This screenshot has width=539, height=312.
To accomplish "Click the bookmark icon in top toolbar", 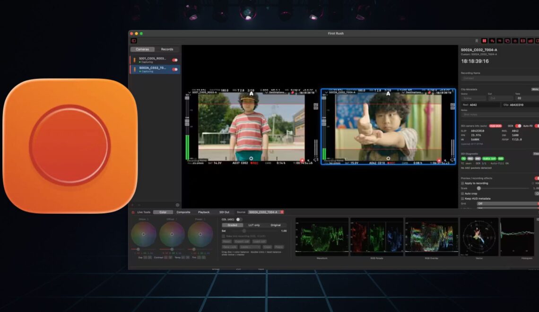I will [477, 41].
